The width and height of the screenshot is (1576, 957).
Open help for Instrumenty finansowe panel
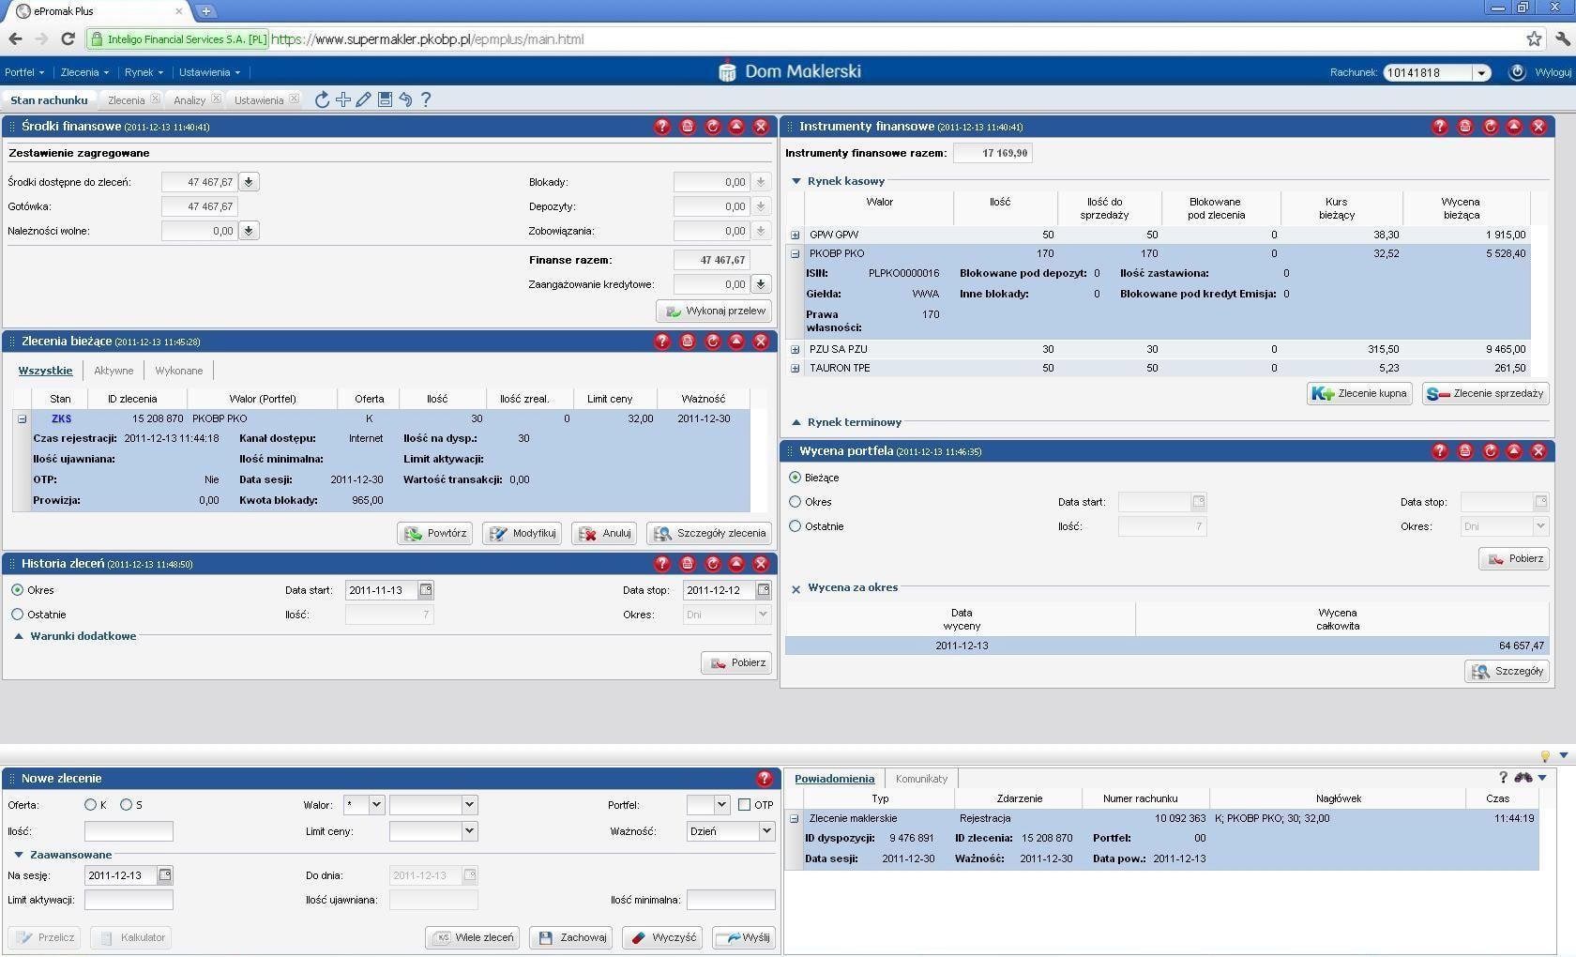coord(1440,127)
